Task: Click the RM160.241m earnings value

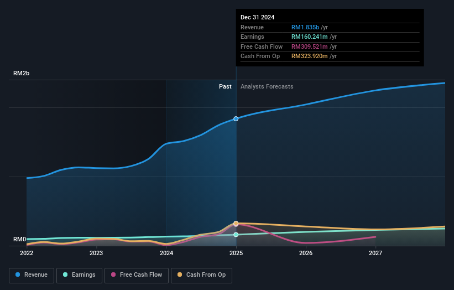Action: tap(310, 37)
